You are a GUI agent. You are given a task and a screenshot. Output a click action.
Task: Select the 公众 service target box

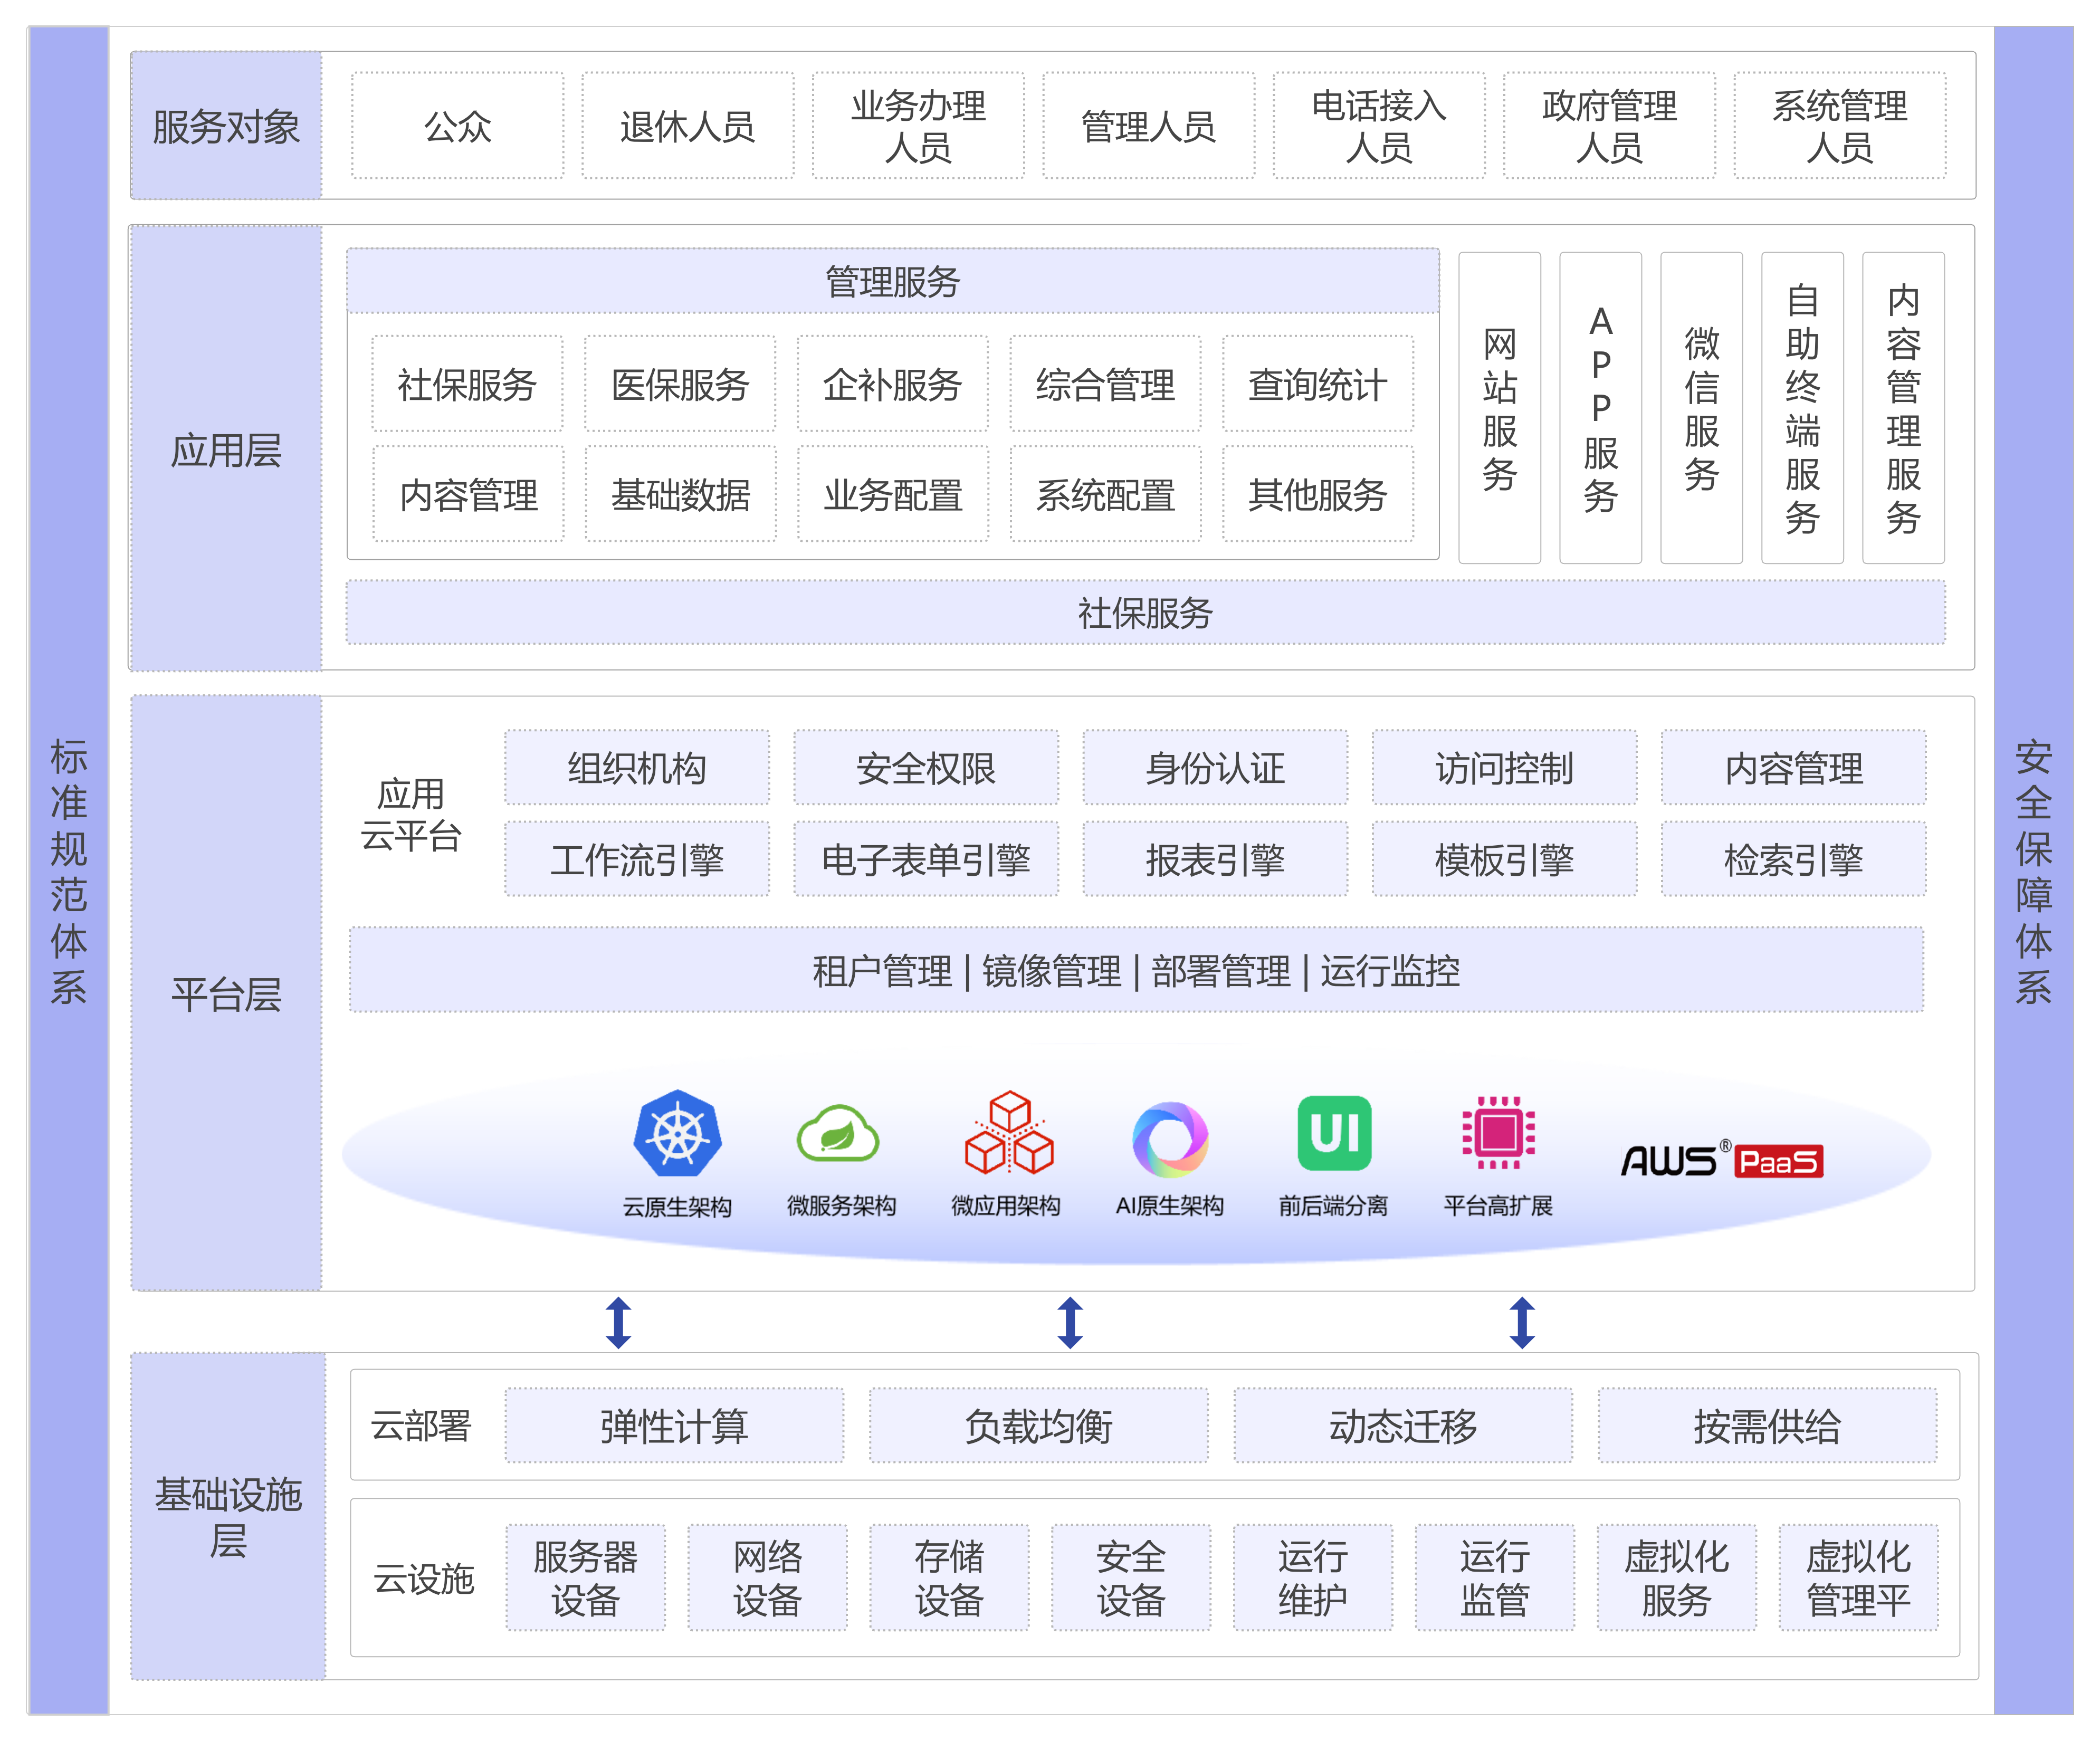click(458, 126)
